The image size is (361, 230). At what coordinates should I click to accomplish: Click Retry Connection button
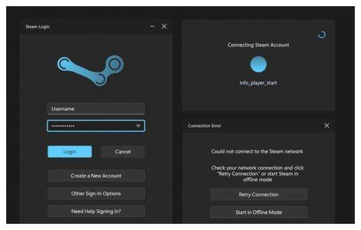258,195
